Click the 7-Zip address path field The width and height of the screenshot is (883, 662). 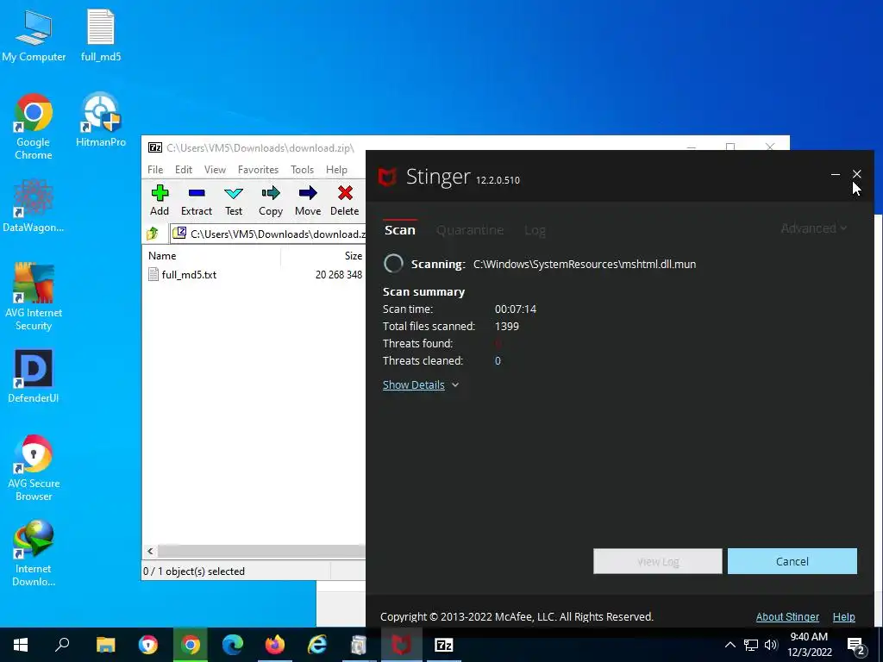pyautogui.click(x=269, y=234)
